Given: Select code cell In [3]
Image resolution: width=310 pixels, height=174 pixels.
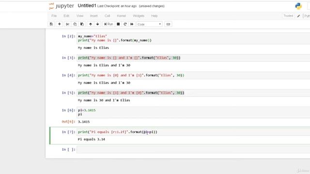Looking at the screenshot, I should click(x=193, y=58).
